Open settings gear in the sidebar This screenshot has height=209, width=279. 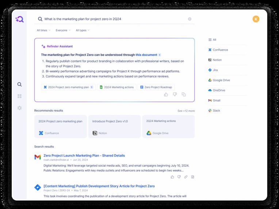pyautogui.click(x=20, y=108)
